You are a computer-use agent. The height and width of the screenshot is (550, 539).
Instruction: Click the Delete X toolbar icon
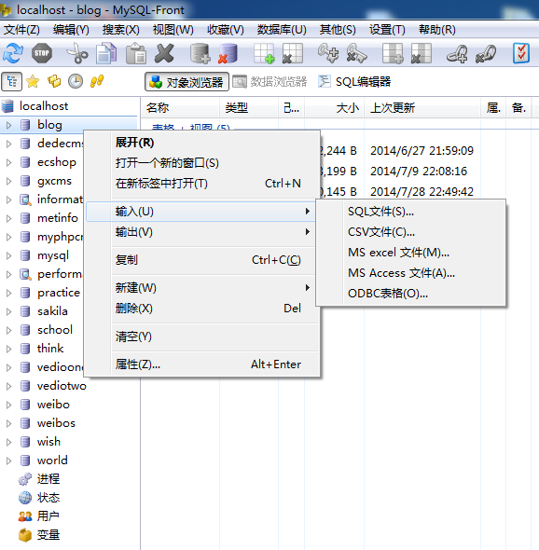pos(164,53)
